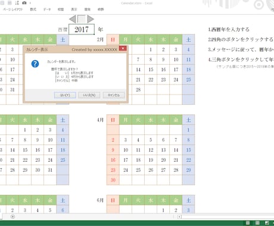The image size is (274, 226).
Task: Add a new sheet with the plus icon
Action: (13, 216)
